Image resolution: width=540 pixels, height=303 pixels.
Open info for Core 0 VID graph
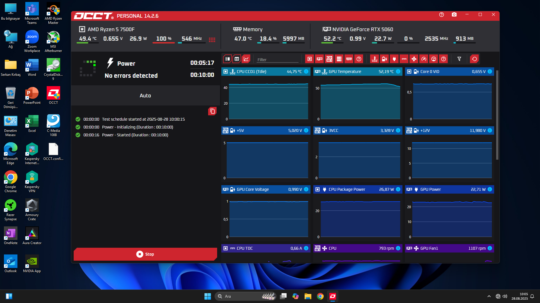point(490,72)
